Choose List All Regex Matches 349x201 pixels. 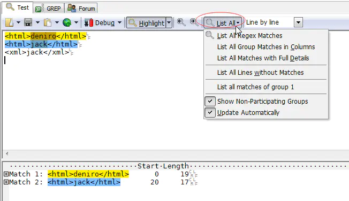(x=266, y=36)
